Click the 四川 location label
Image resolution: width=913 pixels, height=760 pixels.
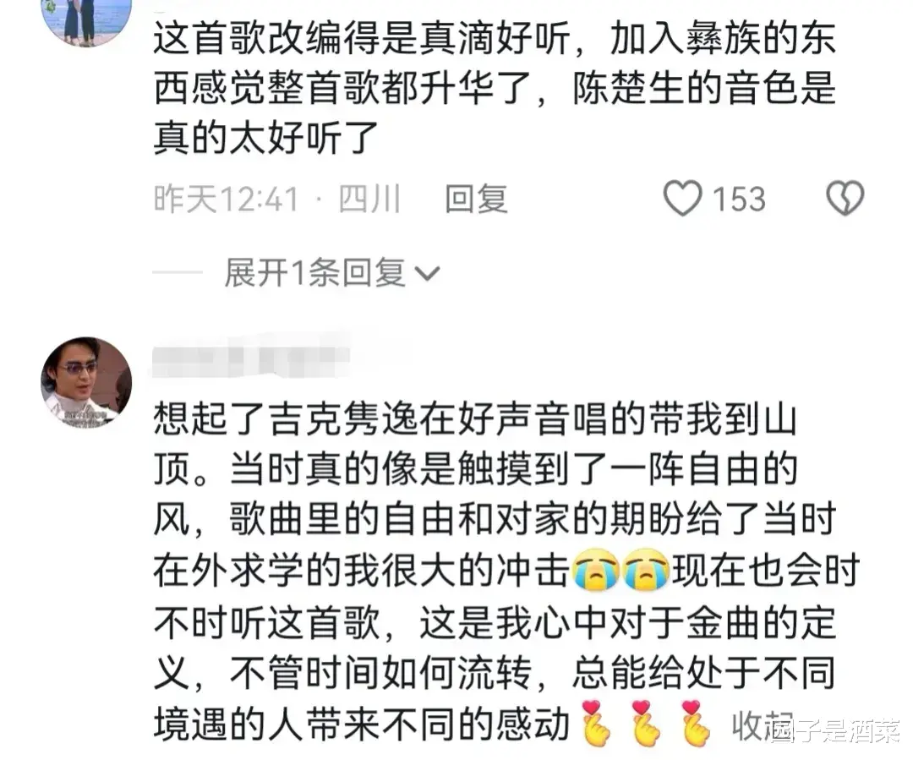[369, 200]
